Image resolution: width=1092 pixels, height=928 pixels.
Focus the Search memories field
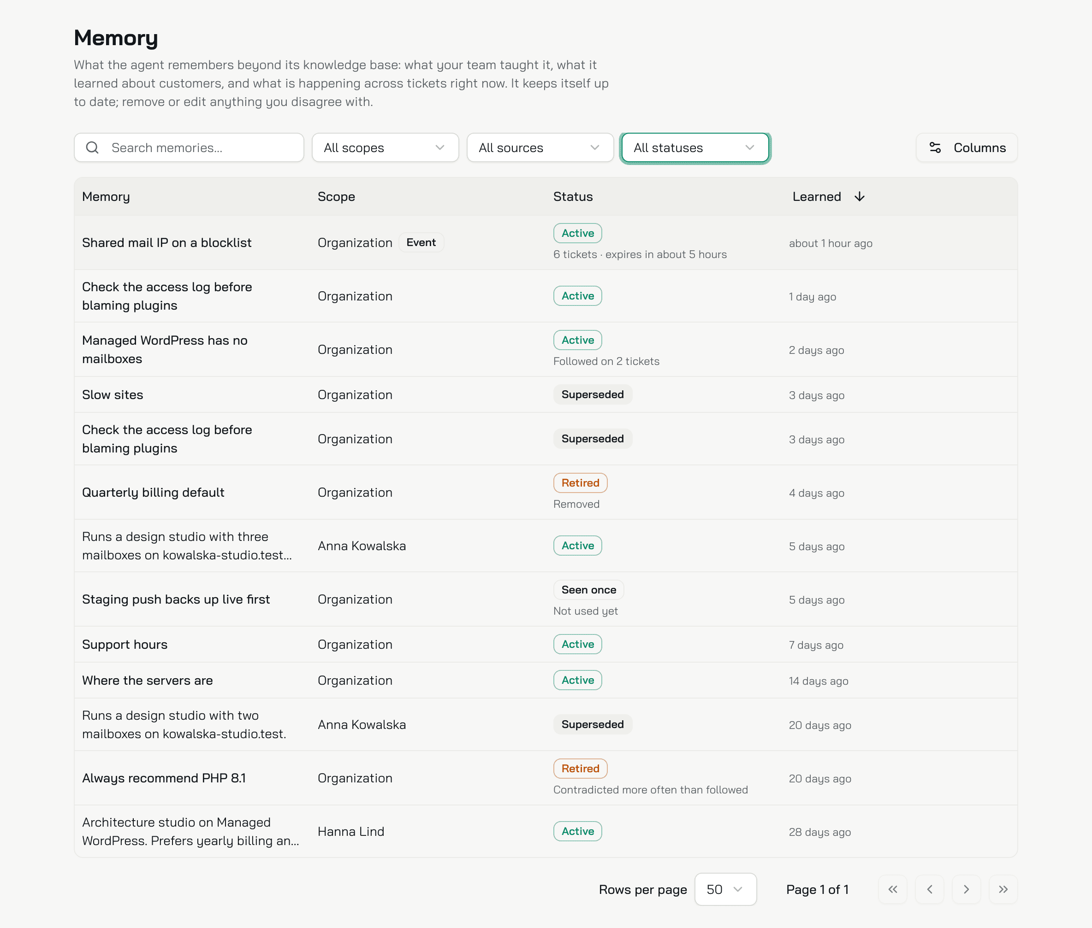pos(189,148)
